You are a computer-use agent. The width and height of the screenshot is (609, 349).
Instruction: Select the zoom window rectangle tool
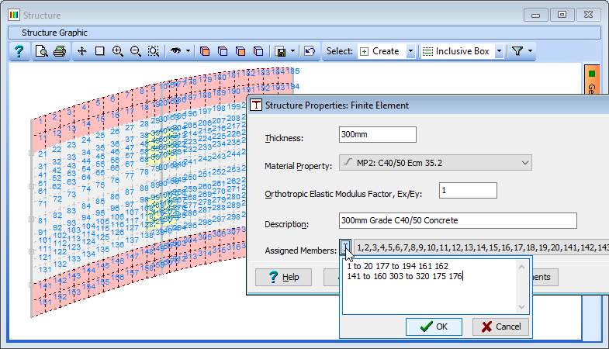pyautogui.click(x=100, y=51)
